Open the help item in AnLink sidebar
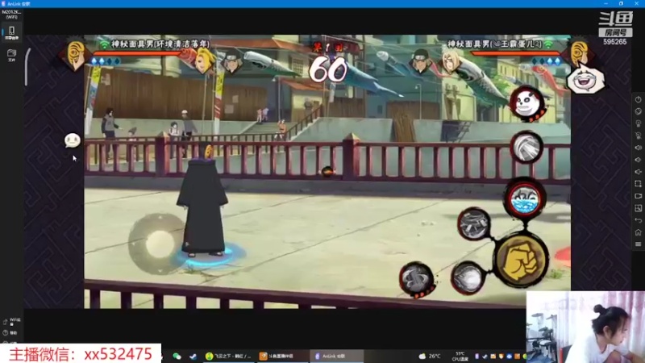645x363 pixels. [x=10, y=332]
